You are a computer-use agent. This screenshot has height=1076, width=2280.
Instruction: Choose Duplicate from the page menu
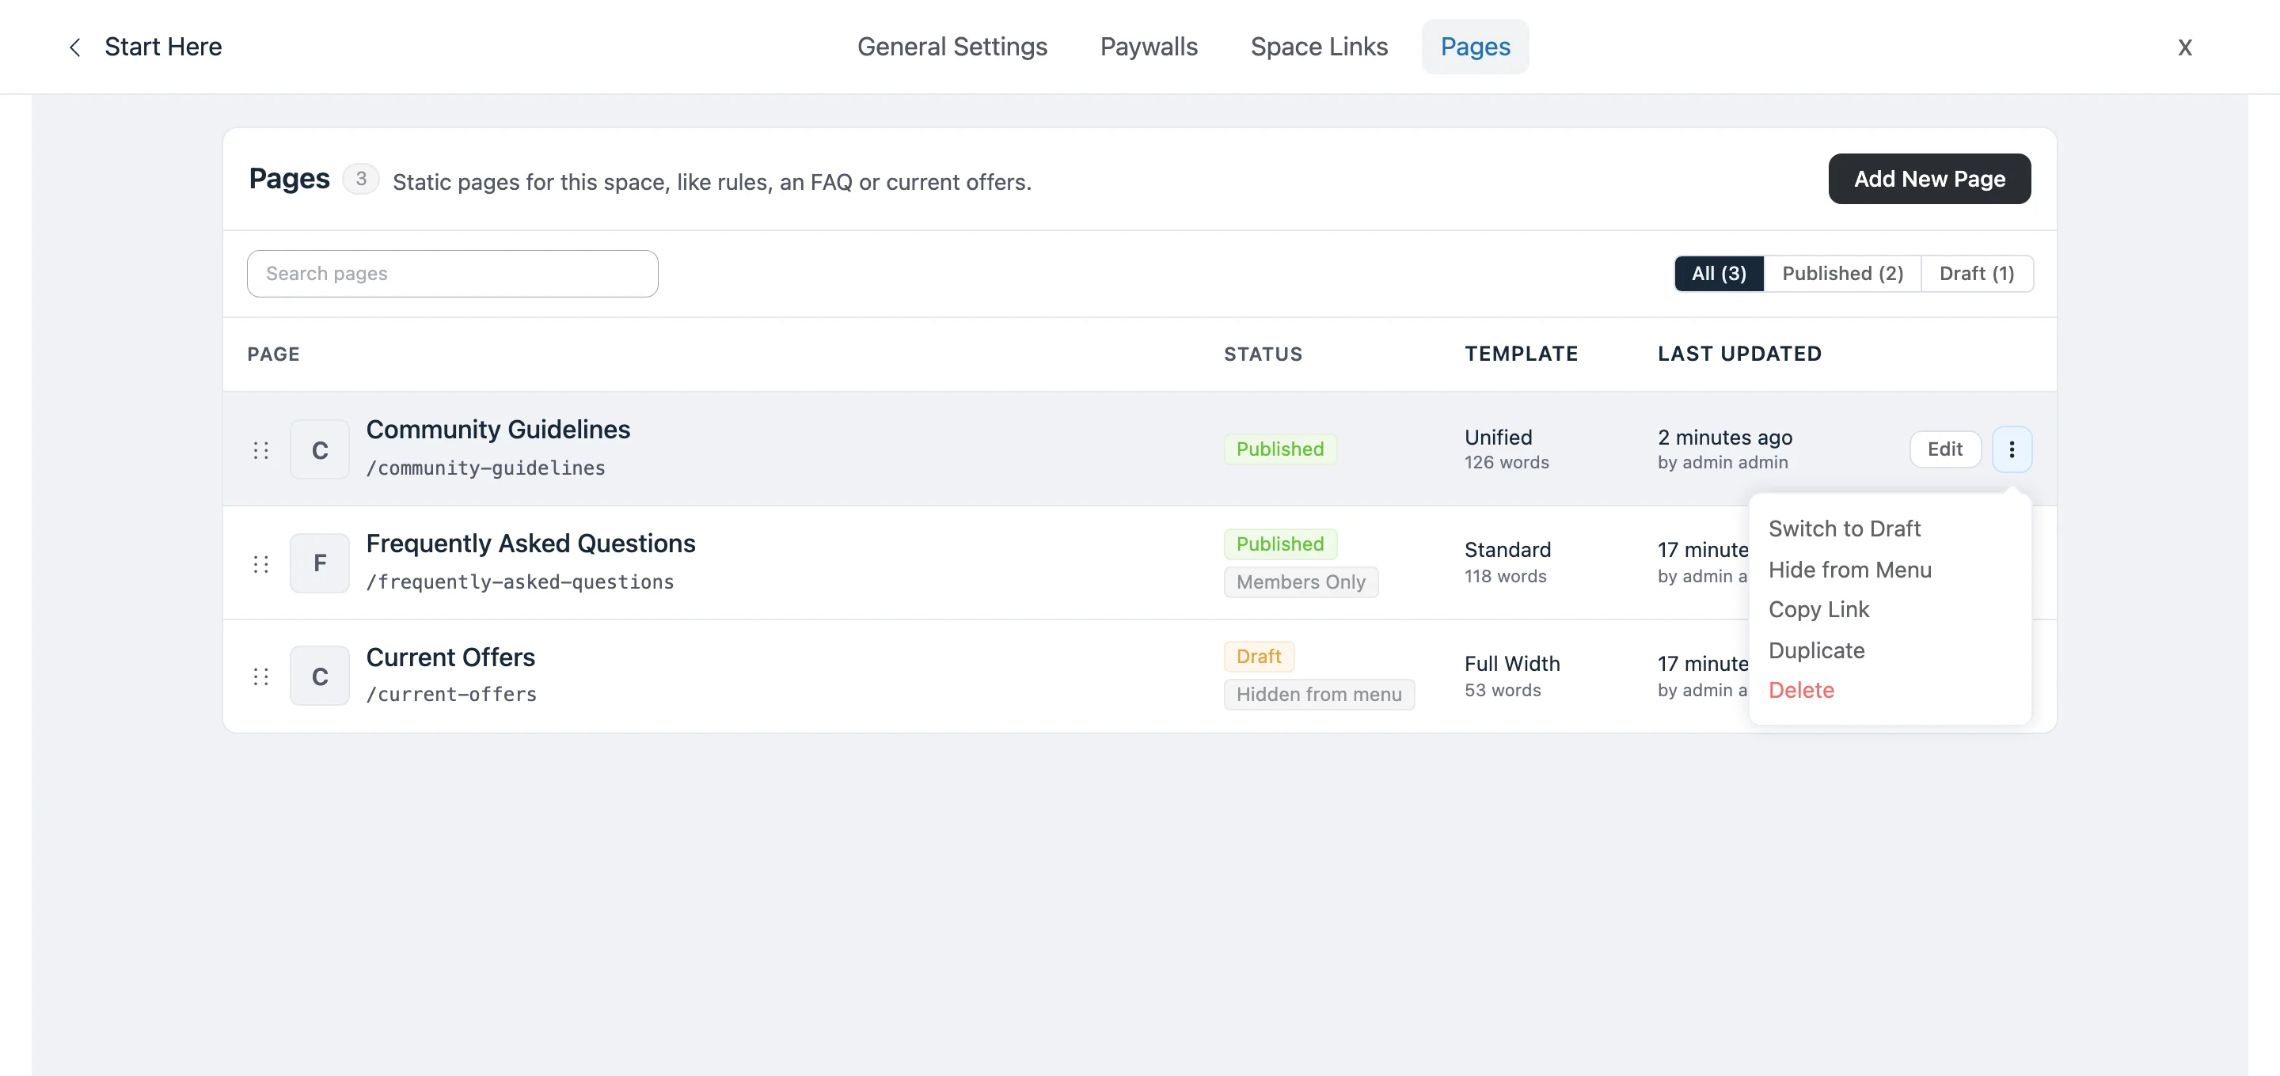coord(1816,650)
